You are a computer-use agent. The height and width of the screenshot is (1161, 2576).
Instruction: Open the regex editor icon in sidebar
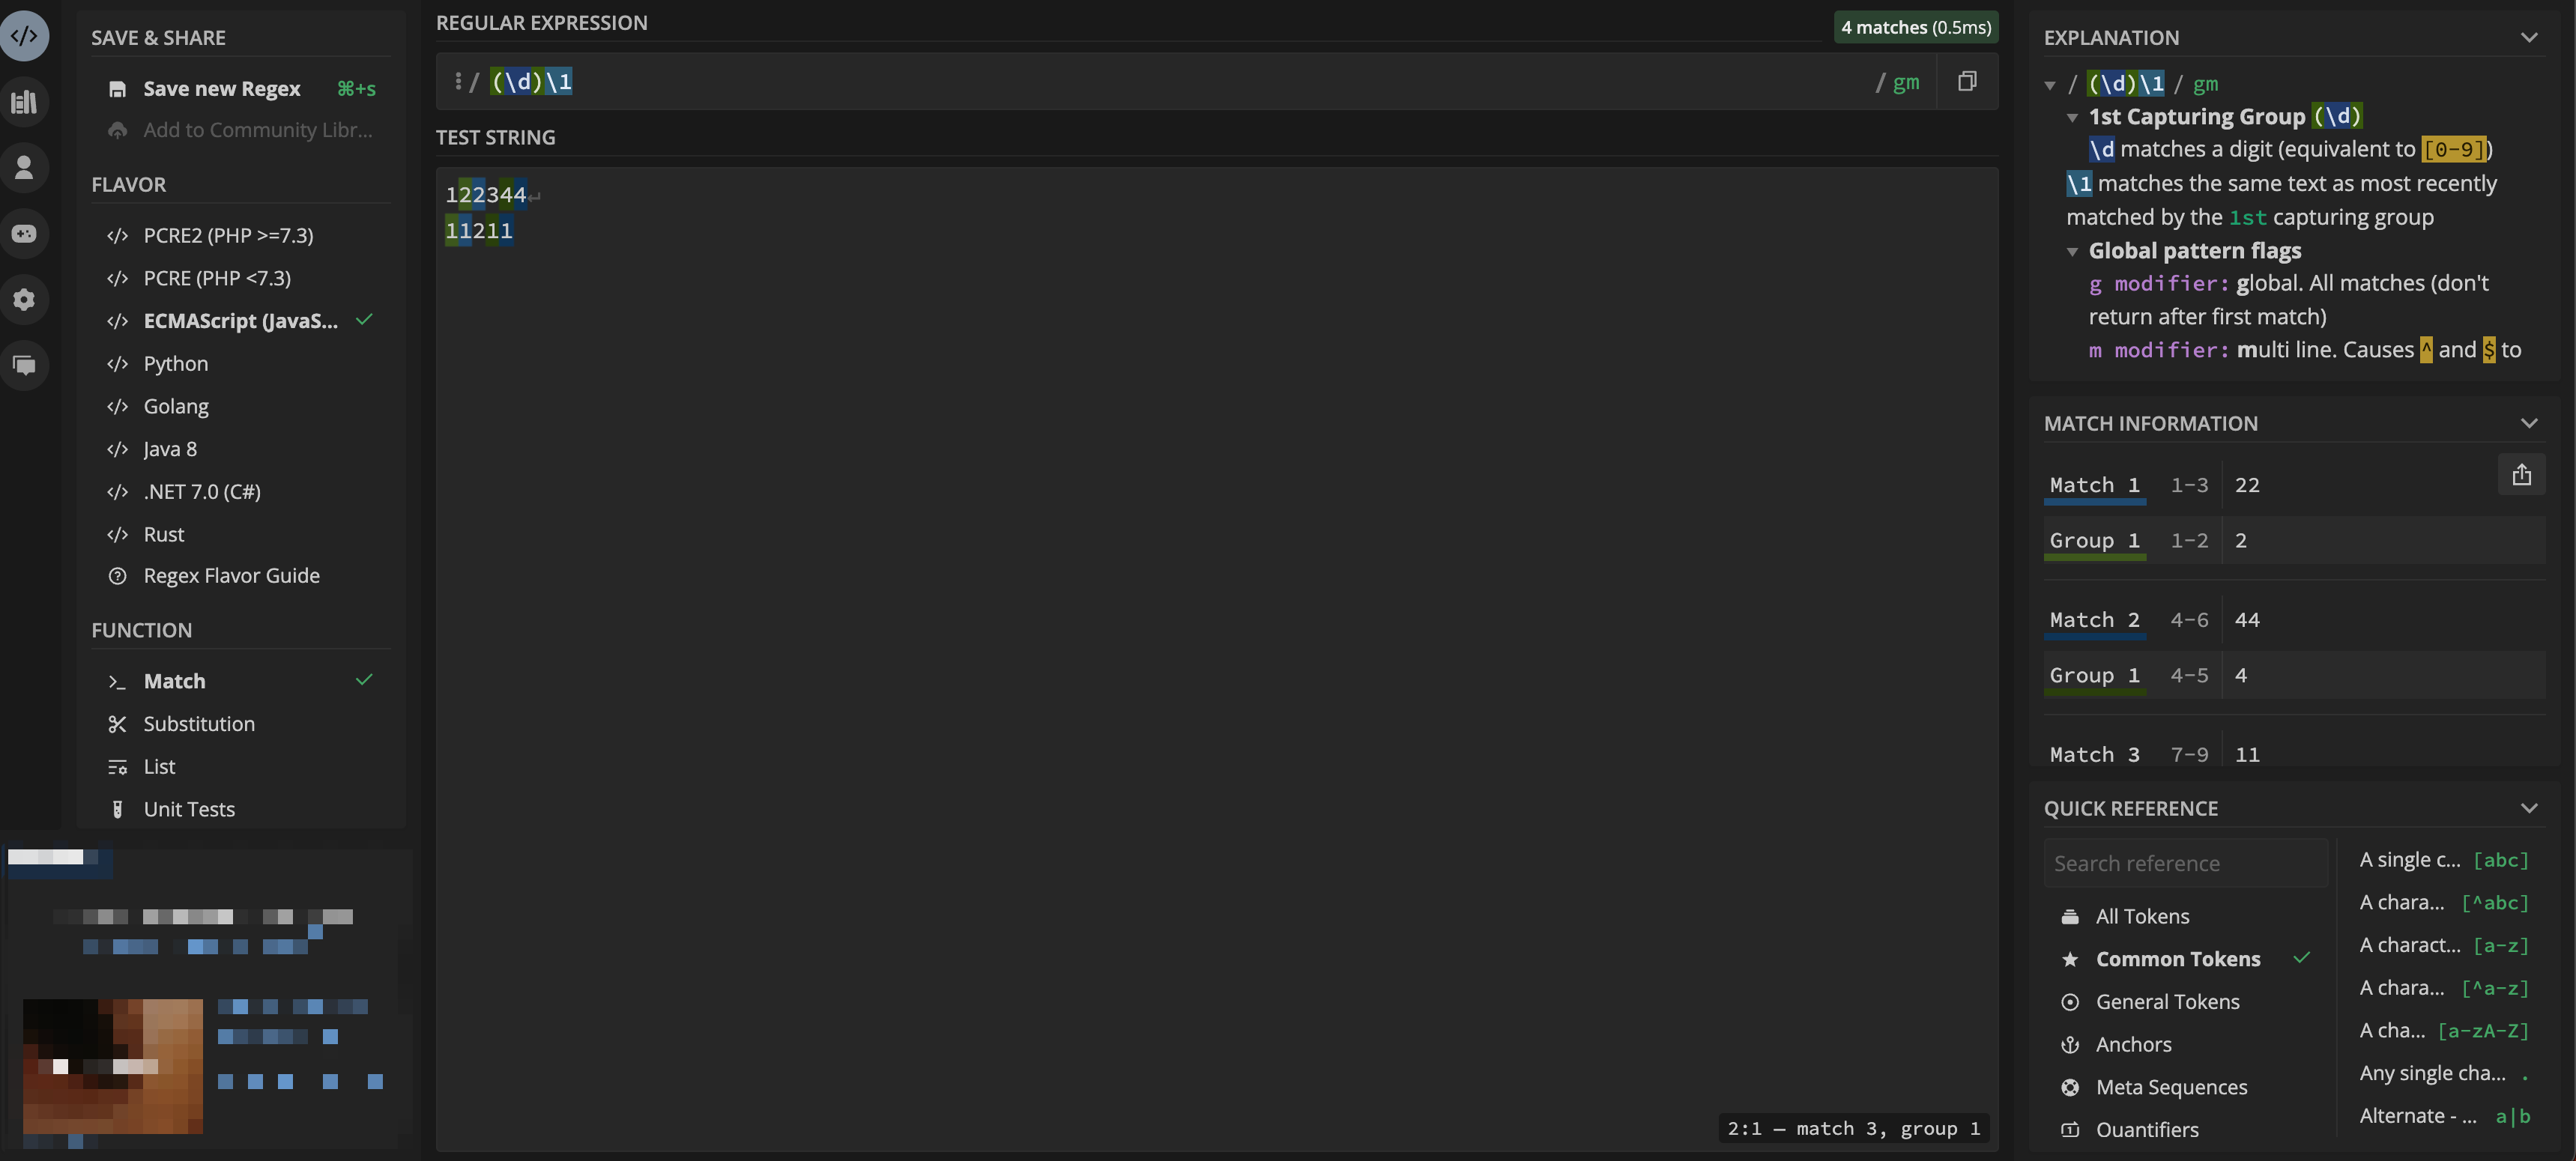click(x=24, y=37)
